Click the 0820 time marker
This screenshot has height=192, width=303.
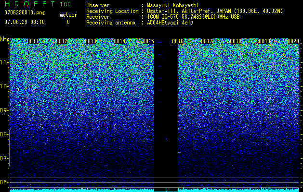293,41
